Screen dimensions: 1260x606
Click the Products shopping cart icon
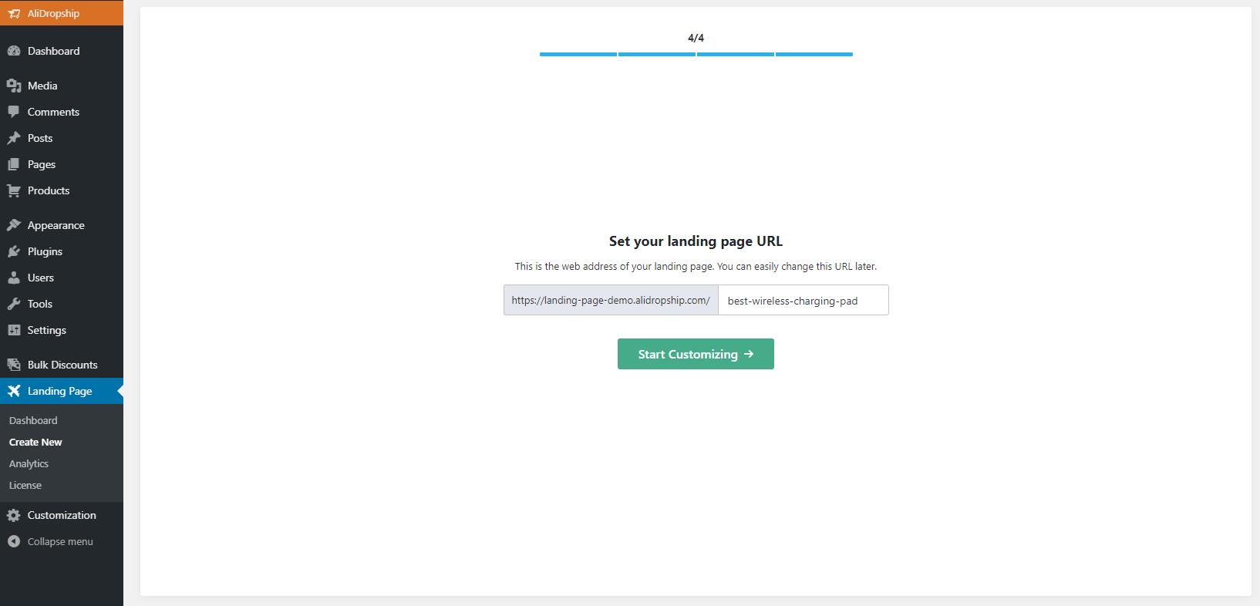click(14, 190)
